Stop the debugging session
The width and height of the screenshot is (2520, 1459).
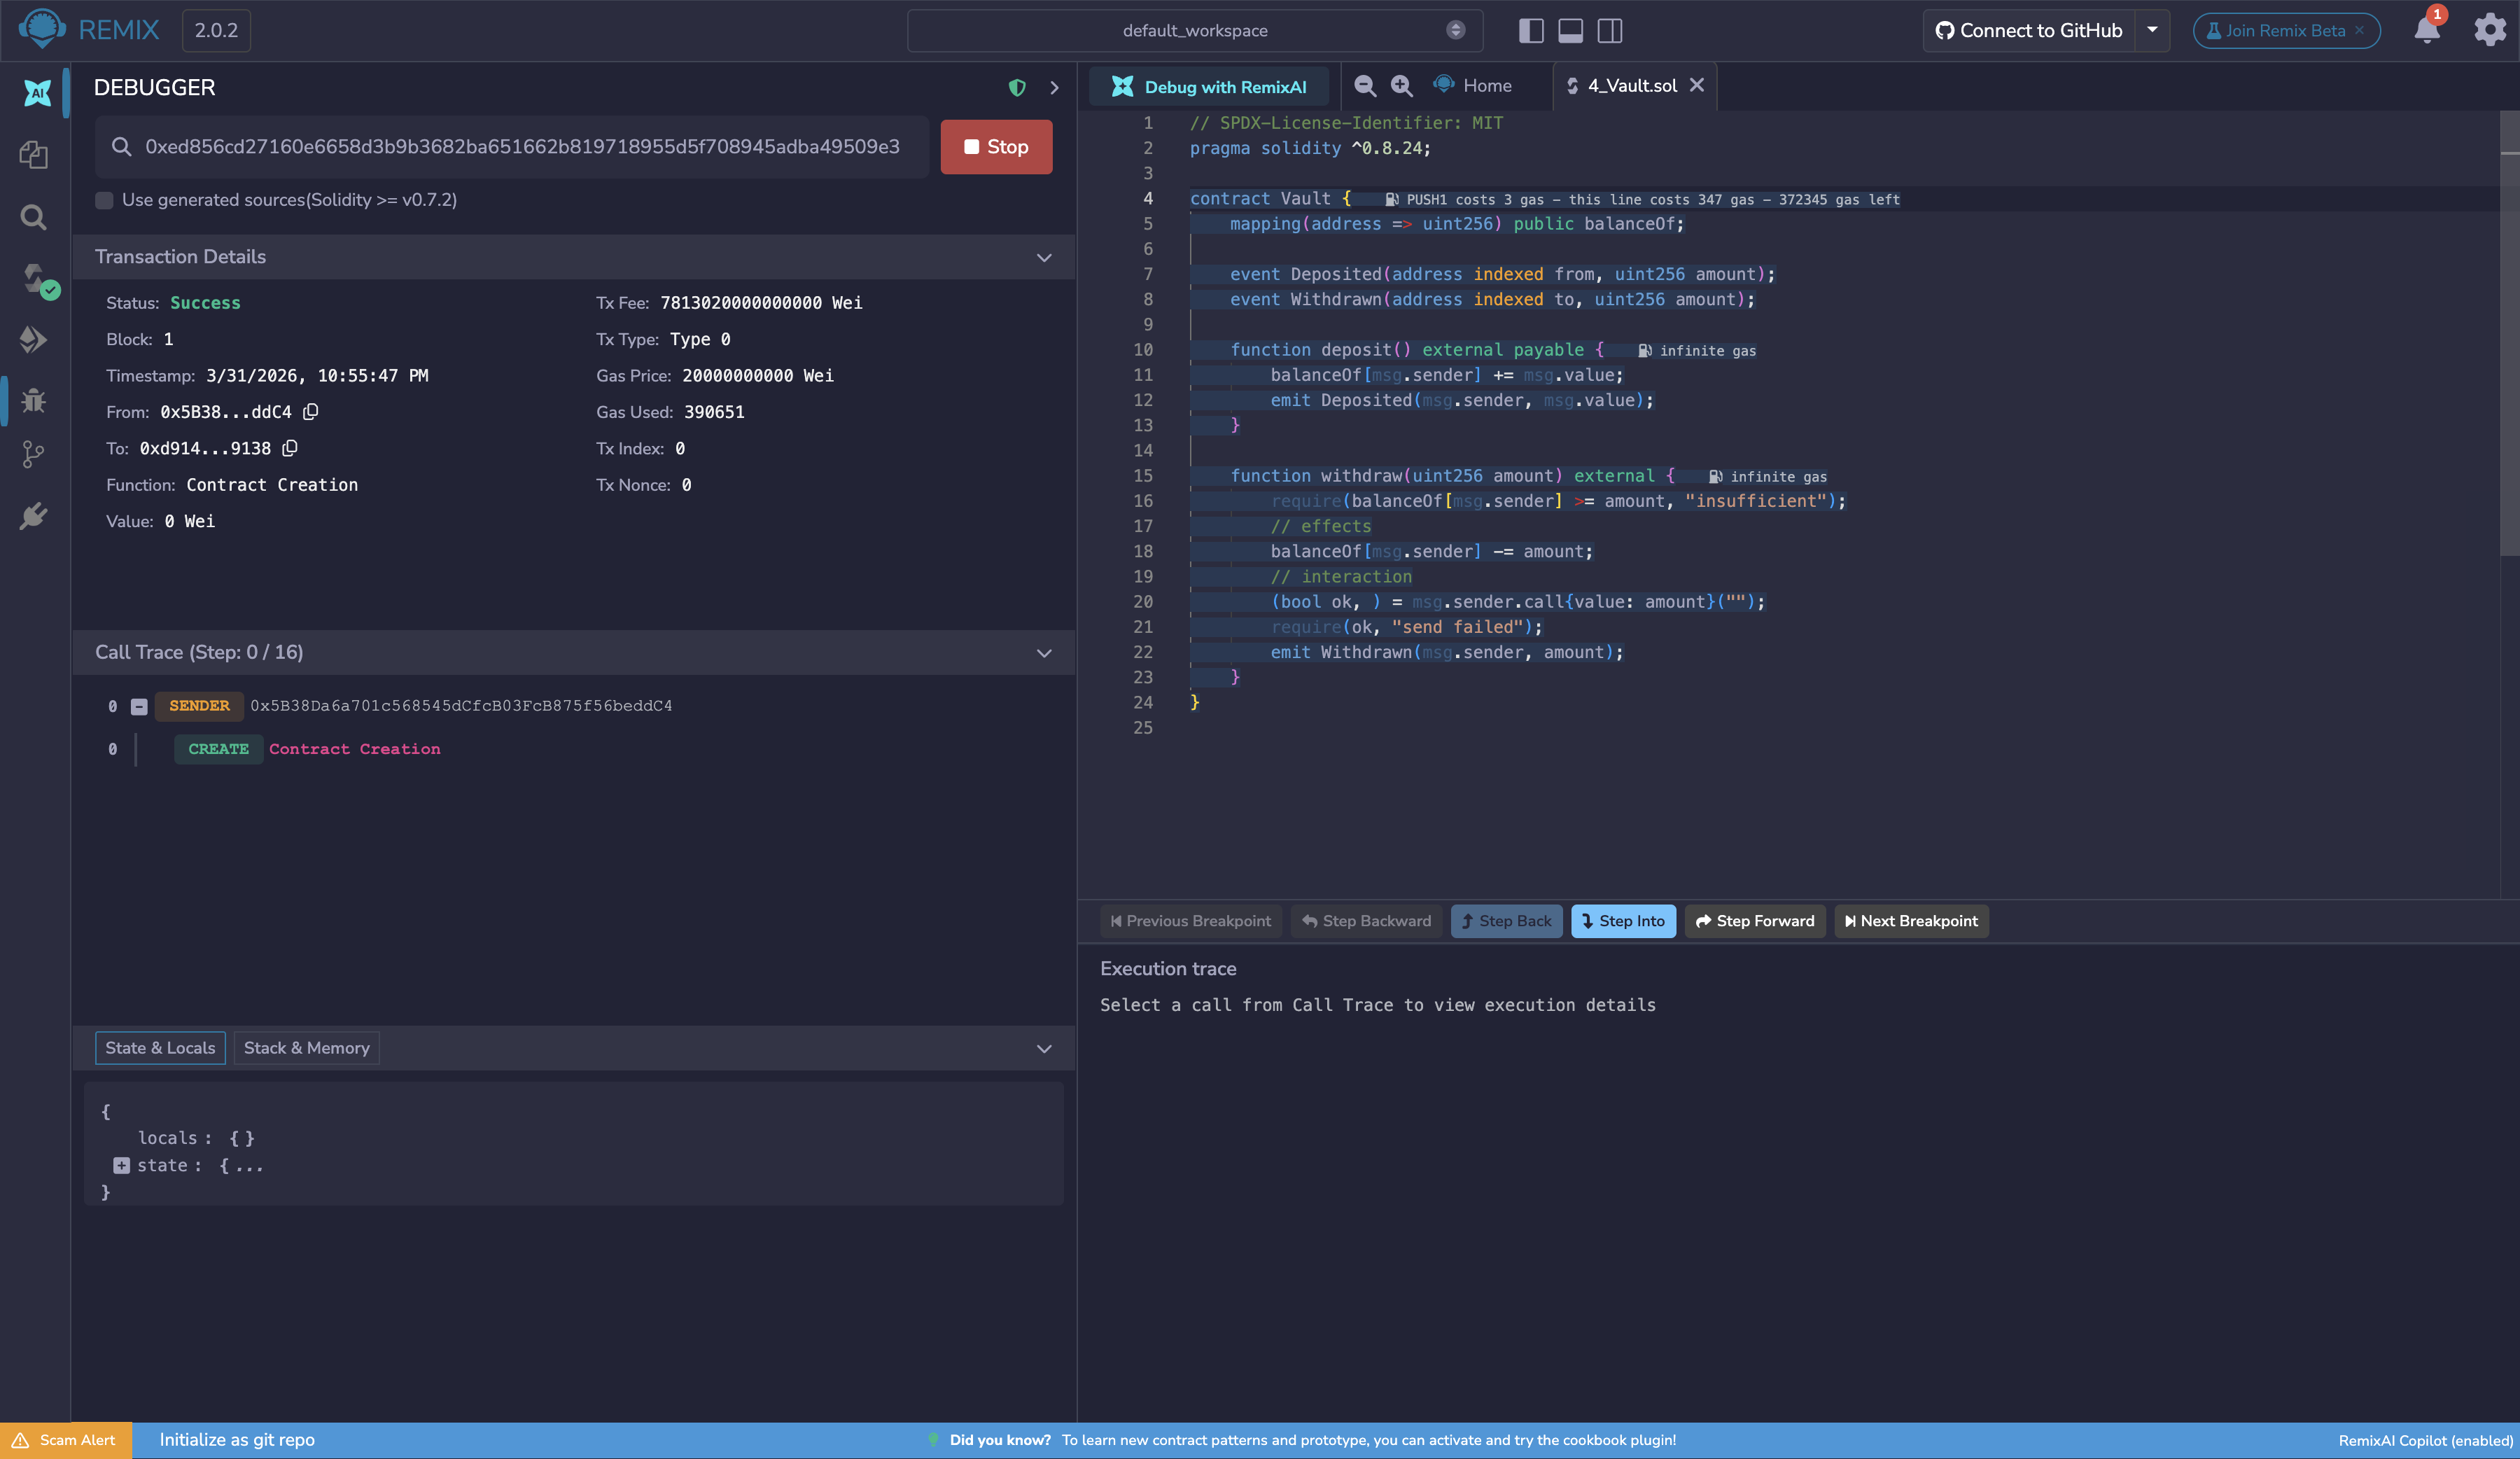coord(996,147)
